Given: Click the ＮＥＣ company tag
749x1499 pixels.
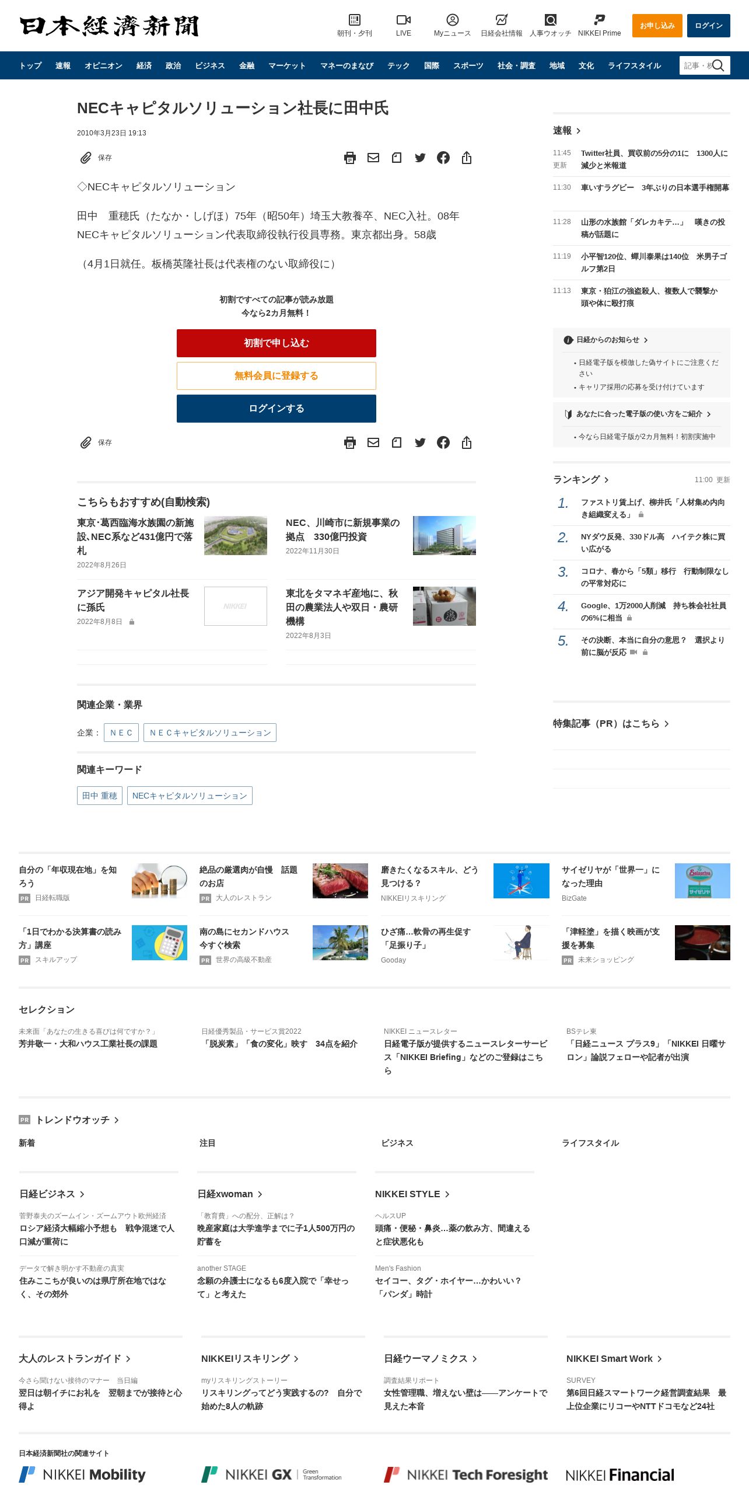Looking at the screenshot, I should tap(121, 733).
